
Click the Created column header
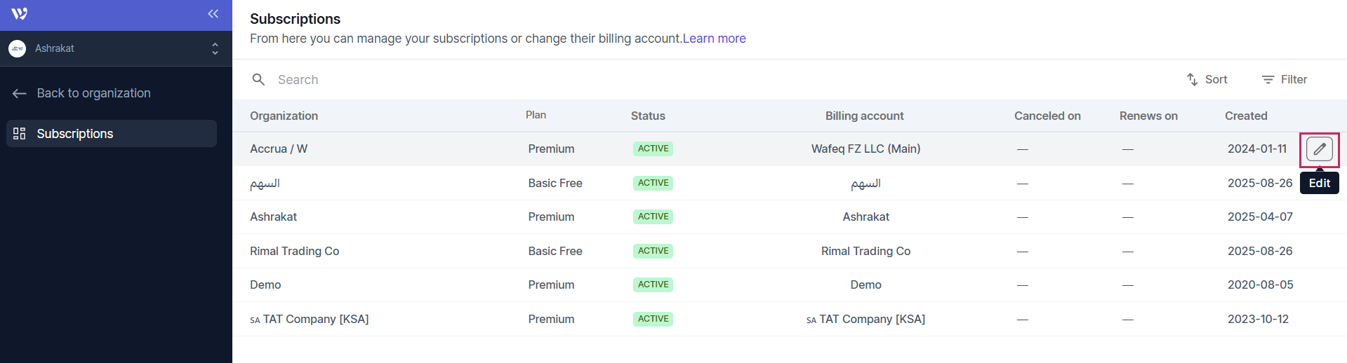tap(1245, 116)
